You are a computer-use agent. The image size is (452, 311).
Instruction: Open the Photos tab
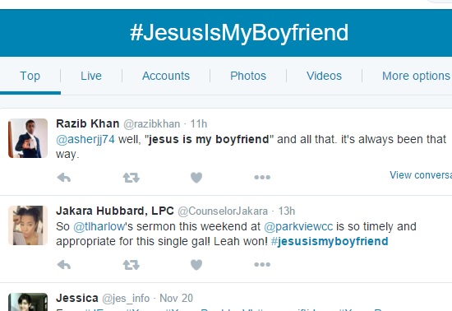click(x=248, y=76)
